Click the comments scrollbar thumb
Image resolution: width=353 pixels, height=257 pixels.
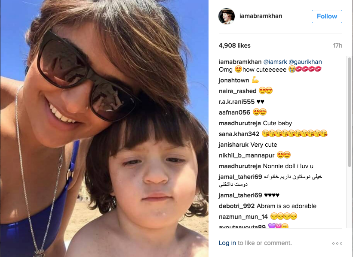point(350,112)
